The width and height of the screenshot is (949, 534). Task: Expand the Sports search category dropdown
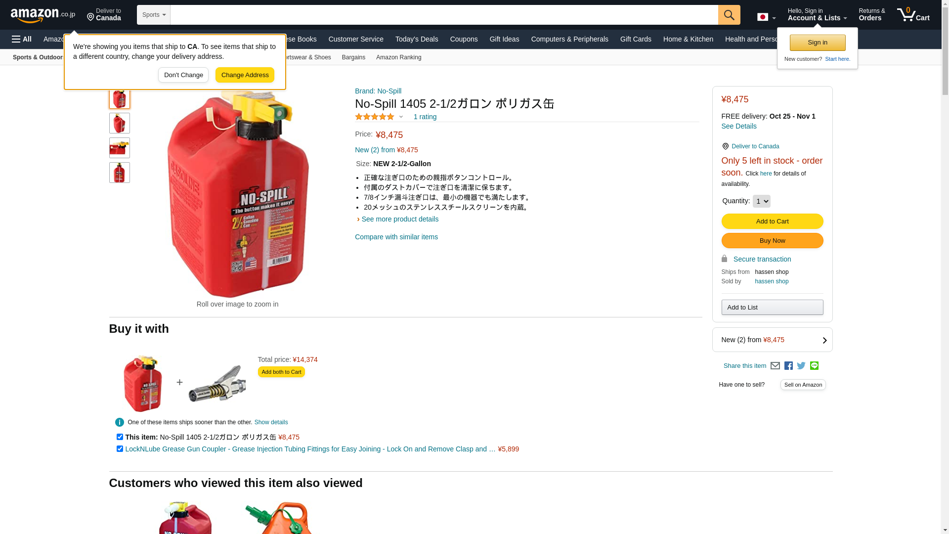[154, 15]
